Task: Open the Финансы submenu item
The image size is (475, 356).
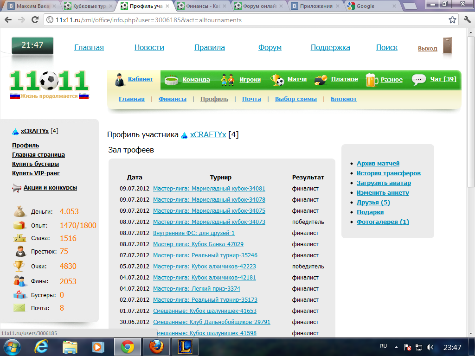Action: pos(172,99)
